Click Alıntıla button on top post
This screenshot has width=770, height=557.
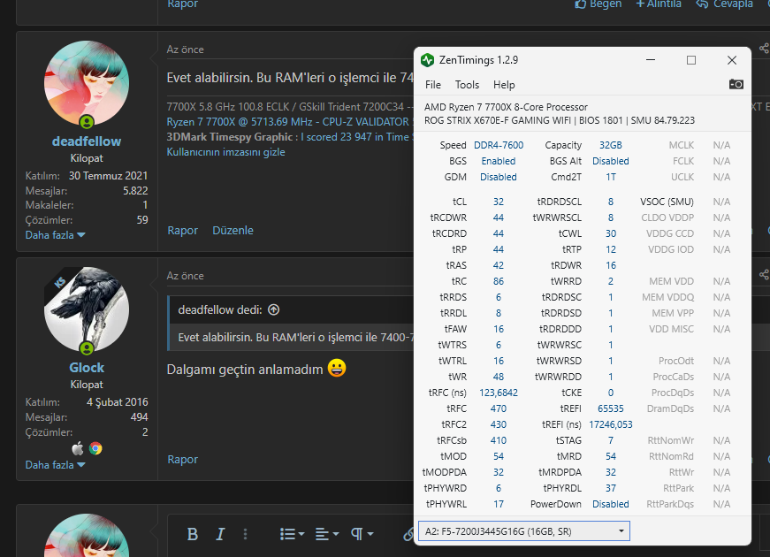(659, 4)
